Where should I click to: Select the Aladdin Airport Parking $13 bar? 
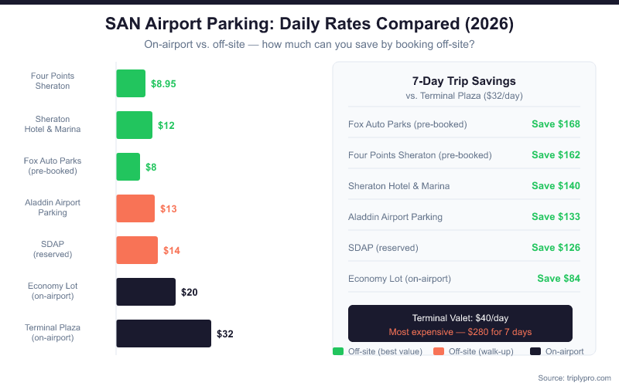[135, 208]
